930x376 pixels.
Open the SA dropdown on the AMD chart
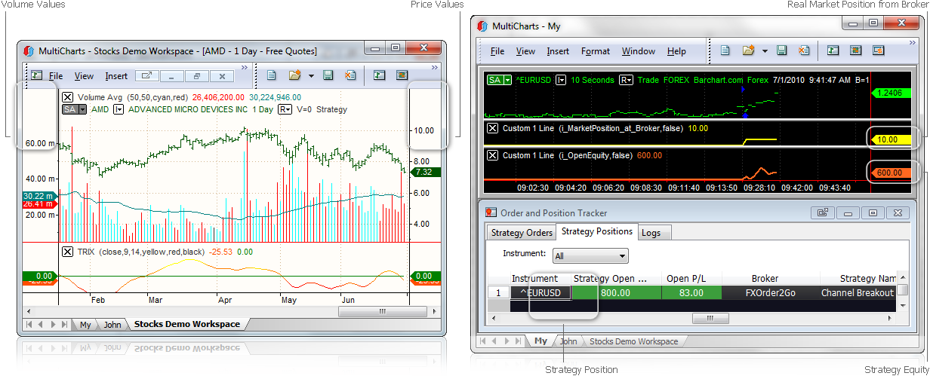pyautogui.click(x=74, y=109)
